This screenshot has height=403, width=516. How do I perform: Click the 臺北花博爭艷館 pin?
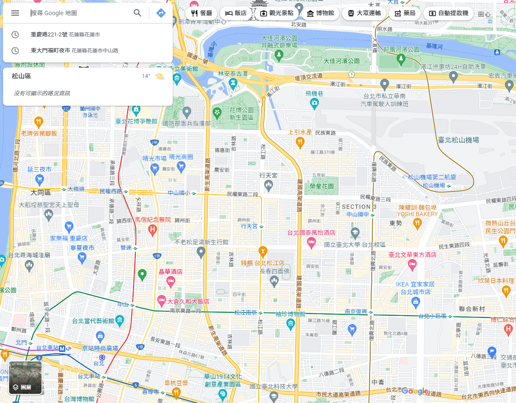136,110
